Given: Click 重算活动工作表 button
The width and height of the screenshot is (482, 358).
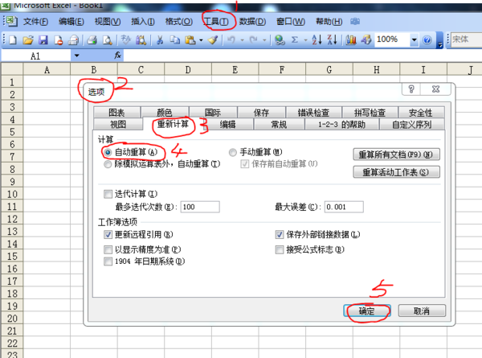Looking at the screenshot, I should (397, 172).
